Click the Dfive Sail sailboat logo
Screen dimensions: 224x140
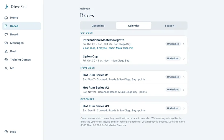pyautogui.click(x=6, y=6)
